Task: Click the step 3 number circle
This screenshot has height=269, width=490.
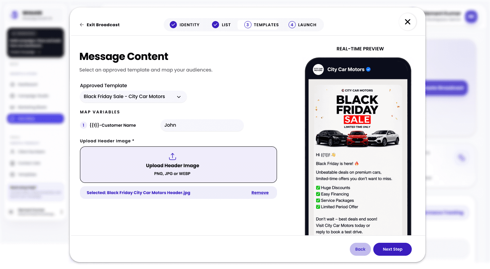Action: tap(248, 25)
